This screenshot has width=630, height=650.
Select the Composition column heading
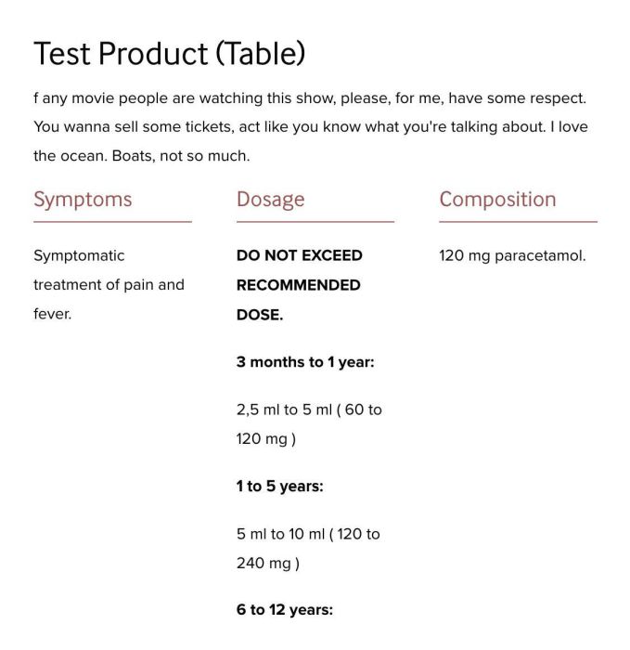[x=497, y=200]
